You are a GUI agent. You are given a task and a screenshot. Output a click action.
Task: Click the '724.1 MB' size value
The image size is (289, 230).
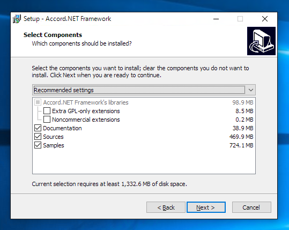pyautogui.click(x=241, y=145)
